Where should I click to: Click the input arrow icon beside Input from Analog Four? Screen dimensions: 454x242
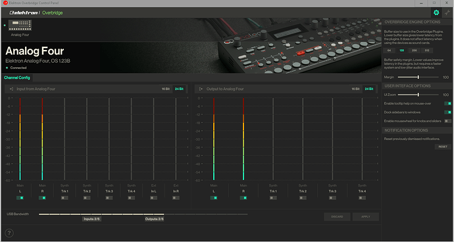[11, 89]
